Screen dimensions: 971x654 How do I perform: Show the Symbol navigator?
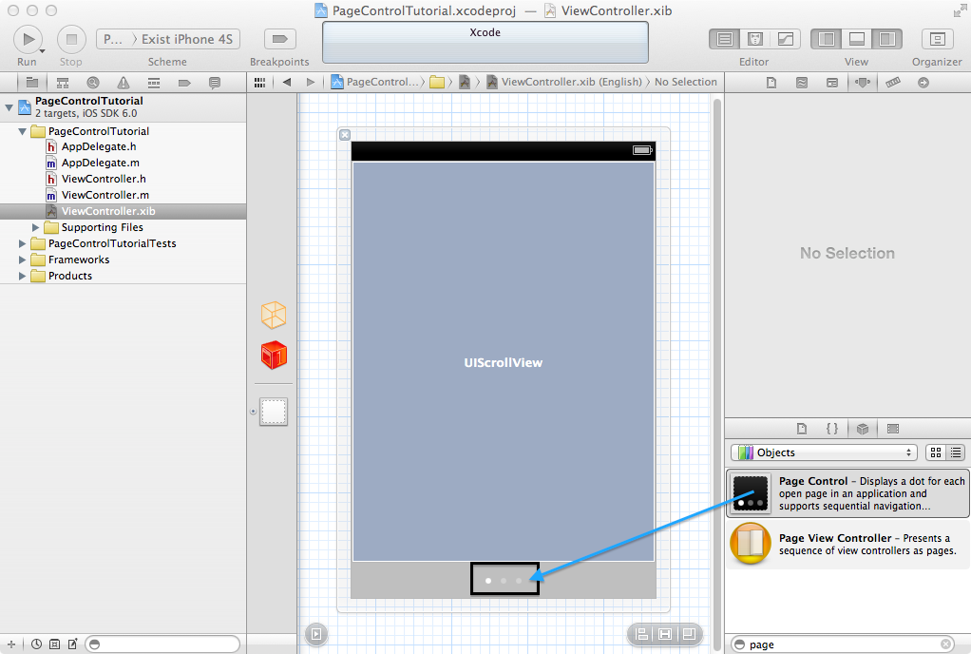(x=61, y=83)
